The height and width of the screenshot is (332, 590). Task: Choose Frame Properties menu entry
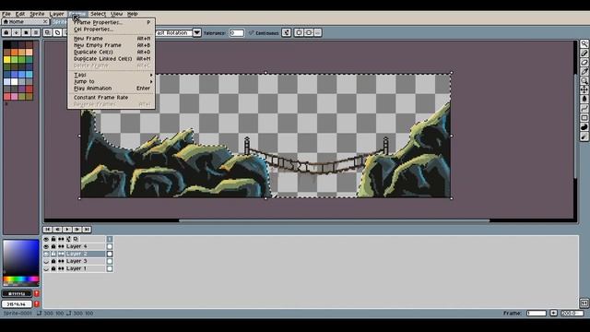(x=112, y=22)
